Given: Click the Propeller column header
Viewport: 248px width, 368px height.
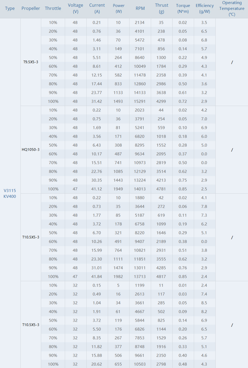Looking at the screenshot, I should 31,8.
